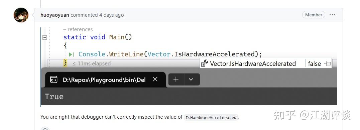Click the add reaction emoji icon
The image size is (360, 130).
coord(45,129)
